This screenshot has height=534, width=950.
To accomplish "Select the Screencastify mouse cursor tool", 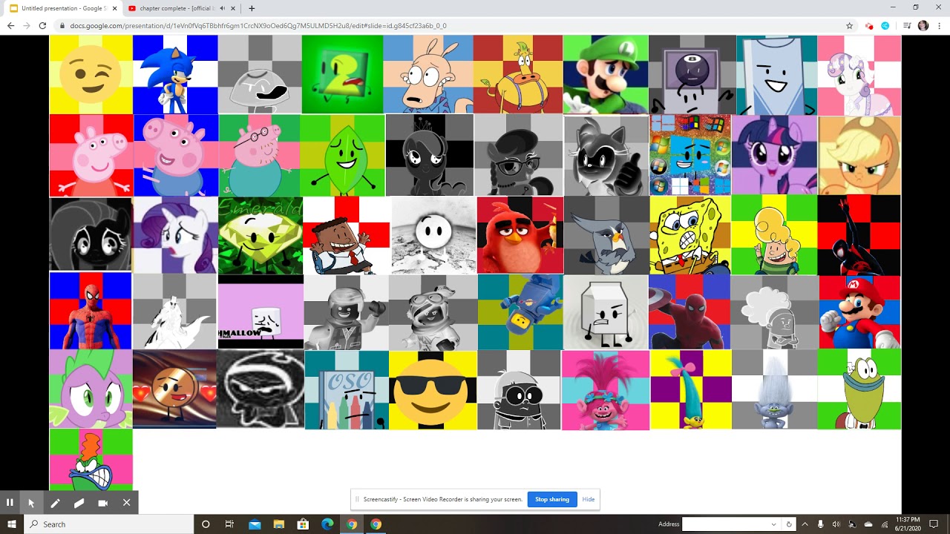I will point(31,502).
